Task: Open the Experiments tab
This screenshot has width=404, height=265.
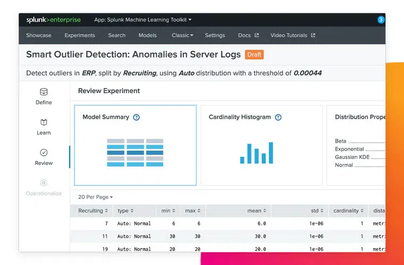Action: pos(80,36)
